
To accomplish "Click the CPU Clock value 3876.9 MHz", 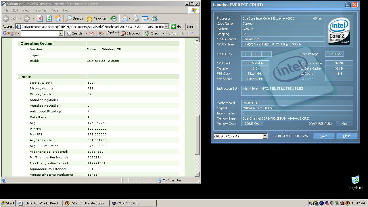I will 255,63.
